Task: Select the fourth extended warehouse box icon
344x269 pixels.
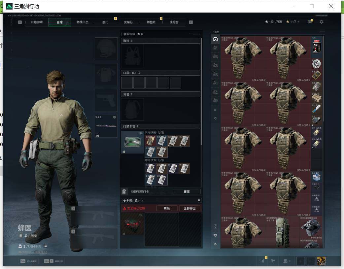Action: [x=215, y=74]
